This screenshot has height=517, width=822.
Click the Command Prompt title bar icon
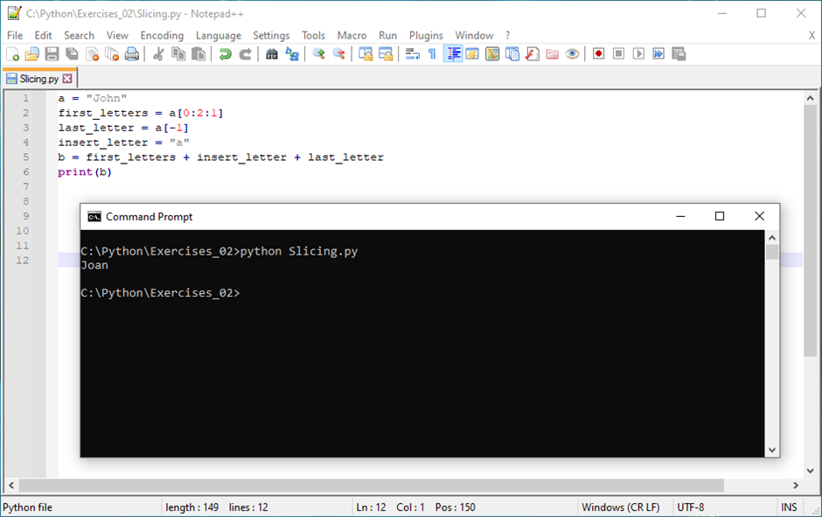coord(94,217)
